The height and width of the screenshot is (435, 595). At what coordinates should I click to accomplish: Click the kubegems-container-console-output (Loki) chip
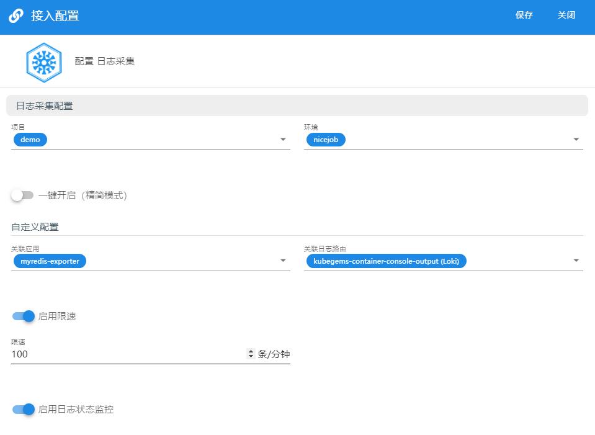click(x=387, y=261)
